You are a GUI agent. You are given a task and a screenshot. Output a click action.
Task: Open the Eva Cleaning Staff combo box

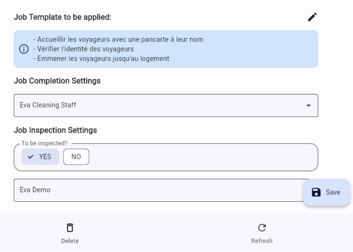[x=162, y=105]
